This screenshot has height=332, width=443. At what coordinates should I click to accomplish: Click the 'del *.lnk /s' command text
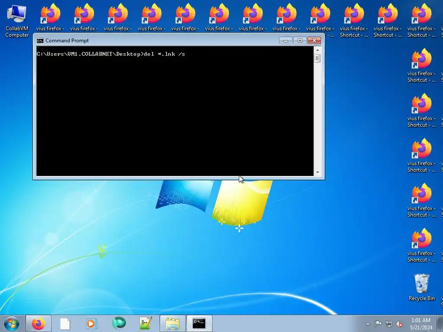[x=164, y=54]
